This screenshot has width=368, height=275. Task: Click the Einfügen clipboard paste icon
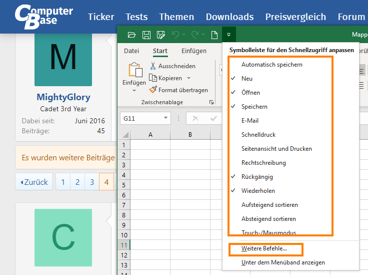pos(135,70)
